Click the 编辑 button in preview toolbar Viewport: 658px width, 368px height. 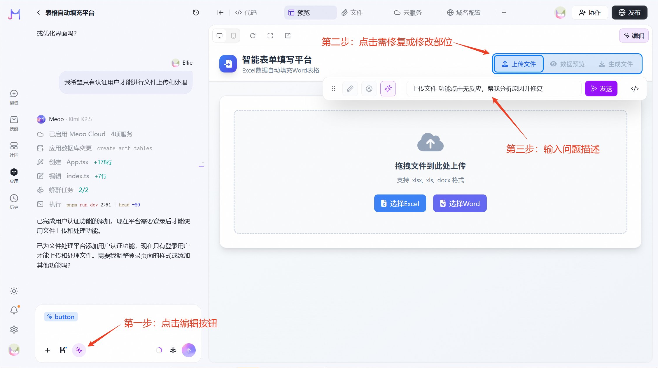pyautogui.click(x=634, y=36)
